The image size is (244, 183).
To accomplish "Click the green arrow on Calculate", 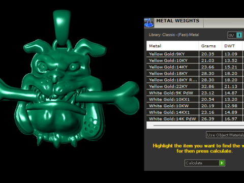I will click(222, 163).
